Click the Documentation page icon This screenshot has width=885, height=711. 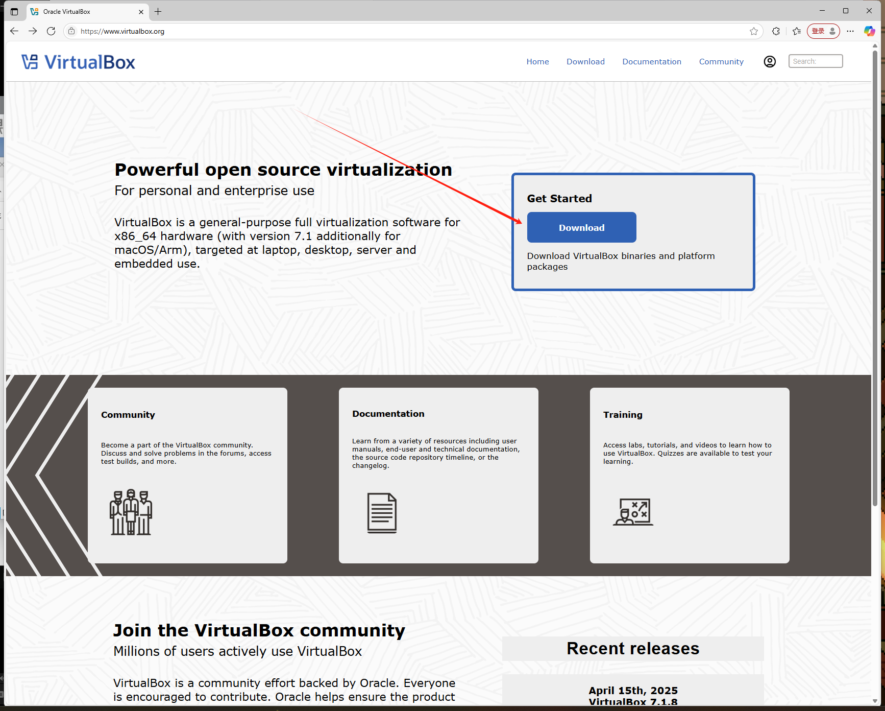(x=382, y=513)
